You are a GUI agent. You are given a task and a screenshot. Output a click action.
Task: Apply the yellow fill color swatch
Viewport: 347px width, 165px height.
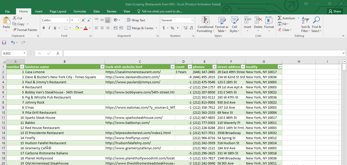[x=77, y=28]
